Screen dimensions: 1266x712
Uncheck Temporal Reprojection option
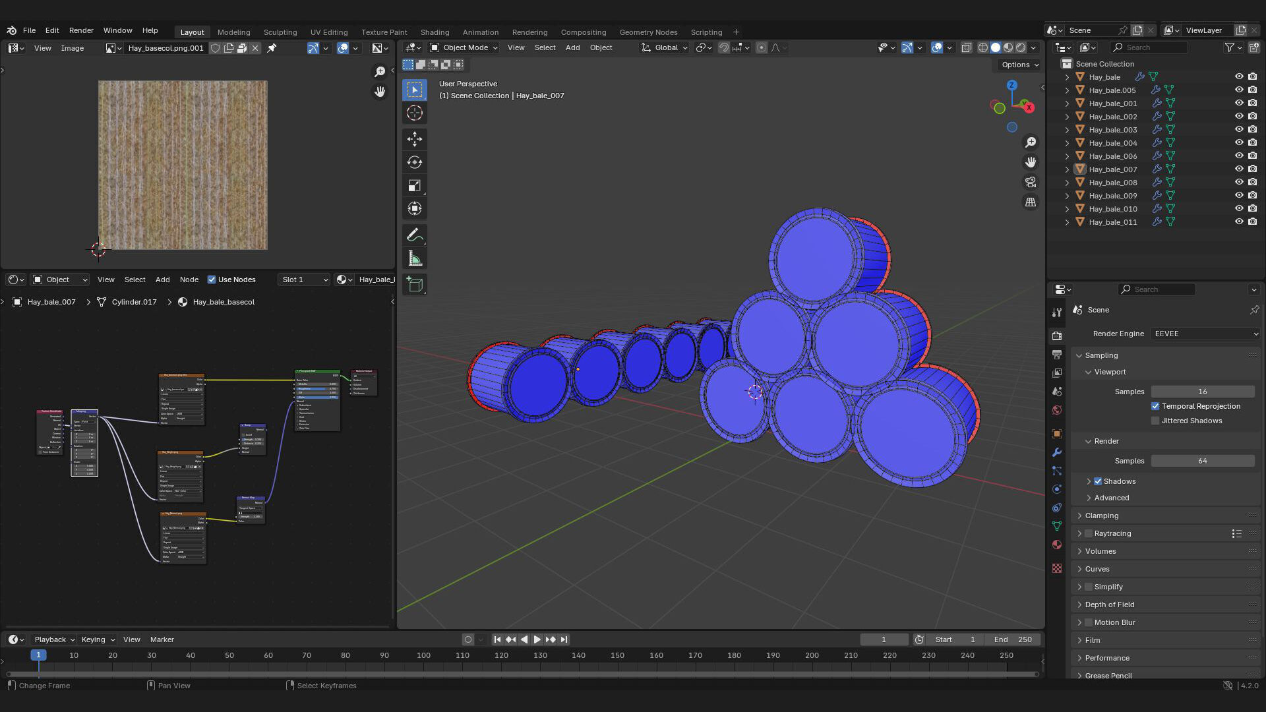coord(1155,406)
